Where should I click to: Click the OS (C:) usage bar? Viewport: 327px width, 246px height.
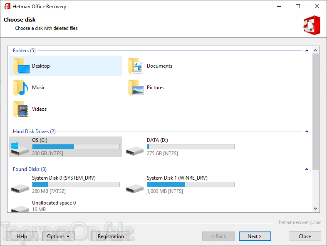click(76, 146)
